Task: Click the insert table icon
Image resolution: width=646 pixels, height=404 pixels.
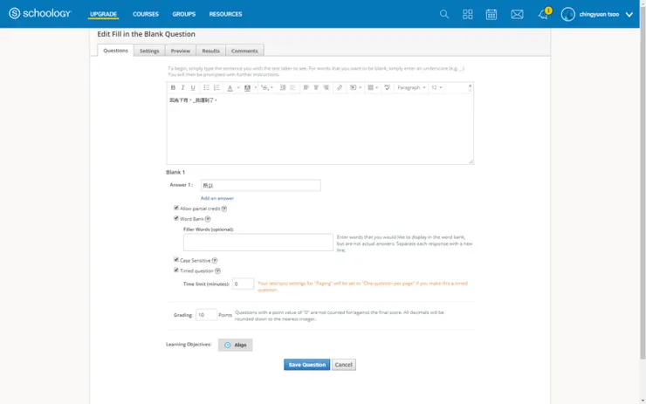Action: [370, 87]
